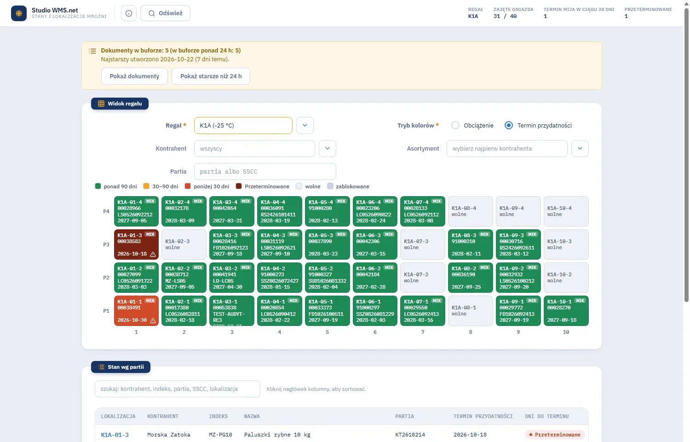
Task: Click Pokaż starsze niż 24 h
Action: tap(211, 76)
